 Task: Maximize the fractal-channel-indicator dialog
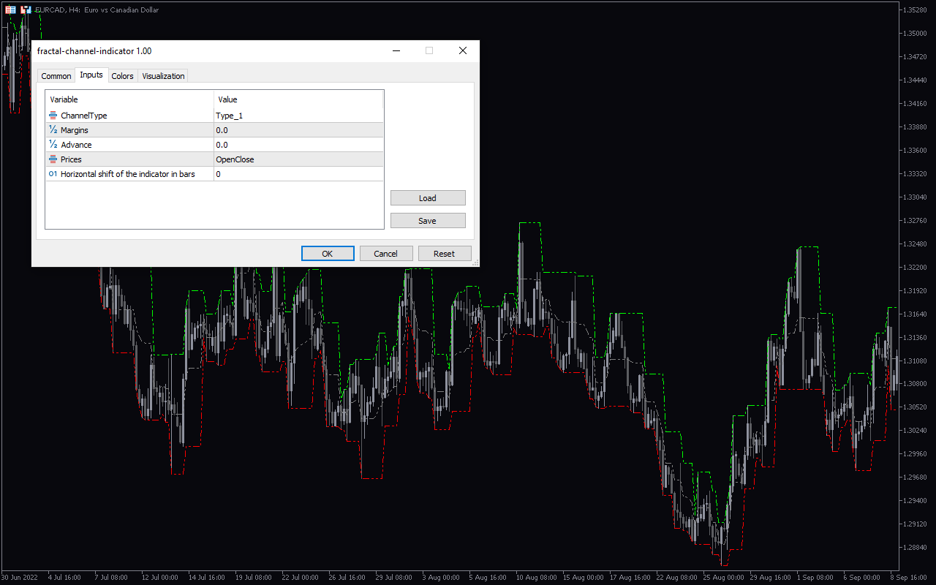point(429,50)
